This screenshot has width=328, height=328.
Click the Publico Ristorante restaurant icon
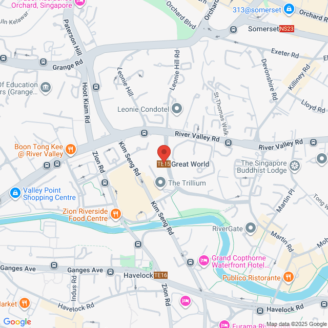tap(288, 277)
